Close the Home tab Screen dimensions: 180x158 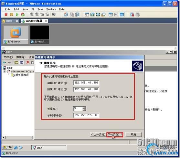tap(17, 21)
